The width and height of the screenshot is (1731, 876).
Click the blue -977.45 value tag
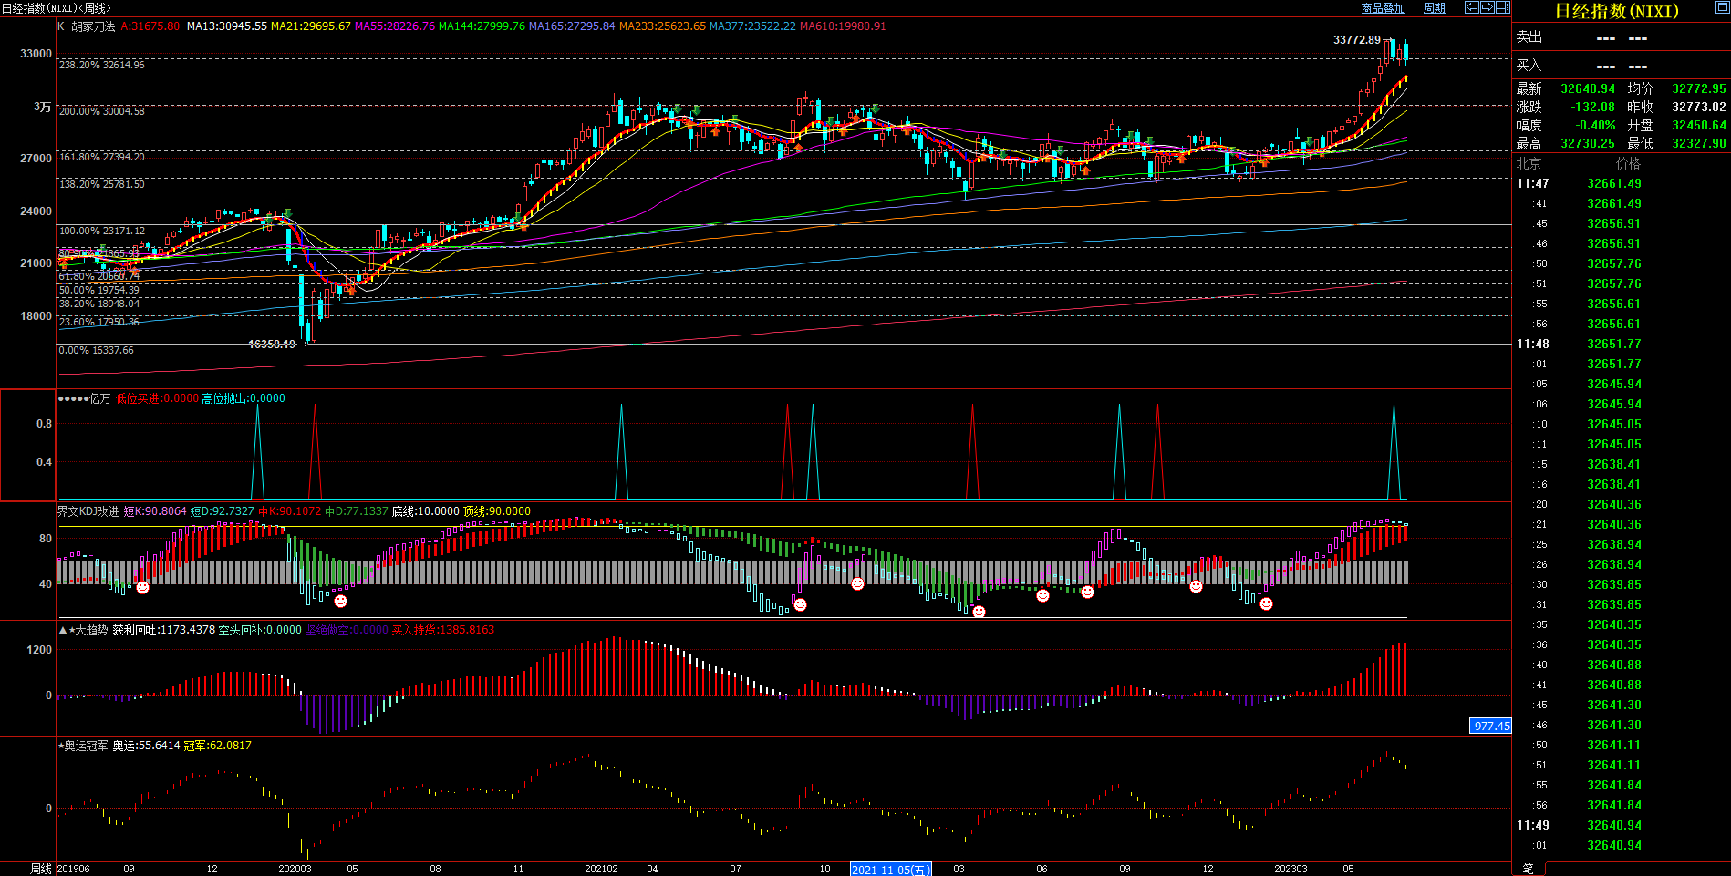click(x=1490, y=726)
